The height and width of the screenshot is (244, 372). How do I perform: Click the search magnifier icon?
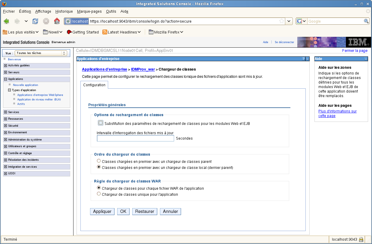(366, 21)
